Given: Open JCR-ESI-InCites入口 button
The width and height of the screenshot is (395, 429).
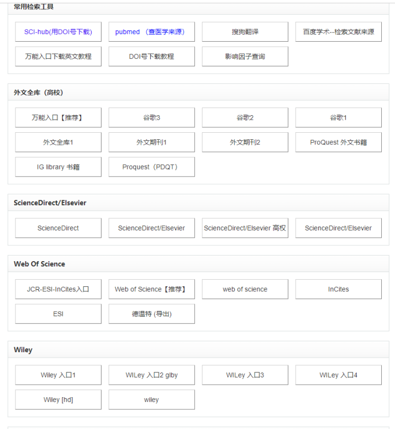Looking at the screenshot, I should (58, 289).
